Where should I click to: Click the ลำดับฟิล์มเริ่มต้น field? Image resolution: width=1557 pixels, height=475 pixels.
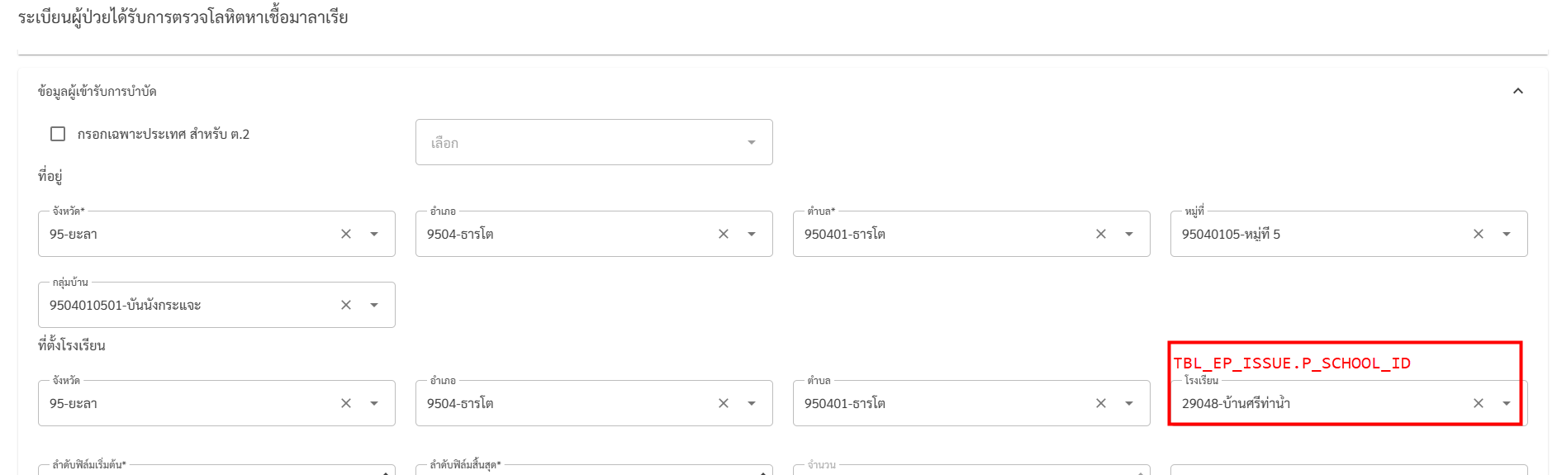click(x=216, y=469)
